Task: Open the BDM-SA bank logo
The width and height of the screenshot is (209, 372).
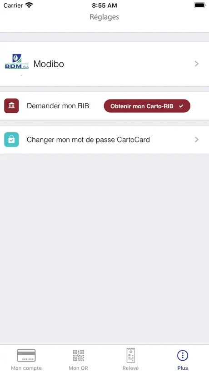Action: (17, 61)
